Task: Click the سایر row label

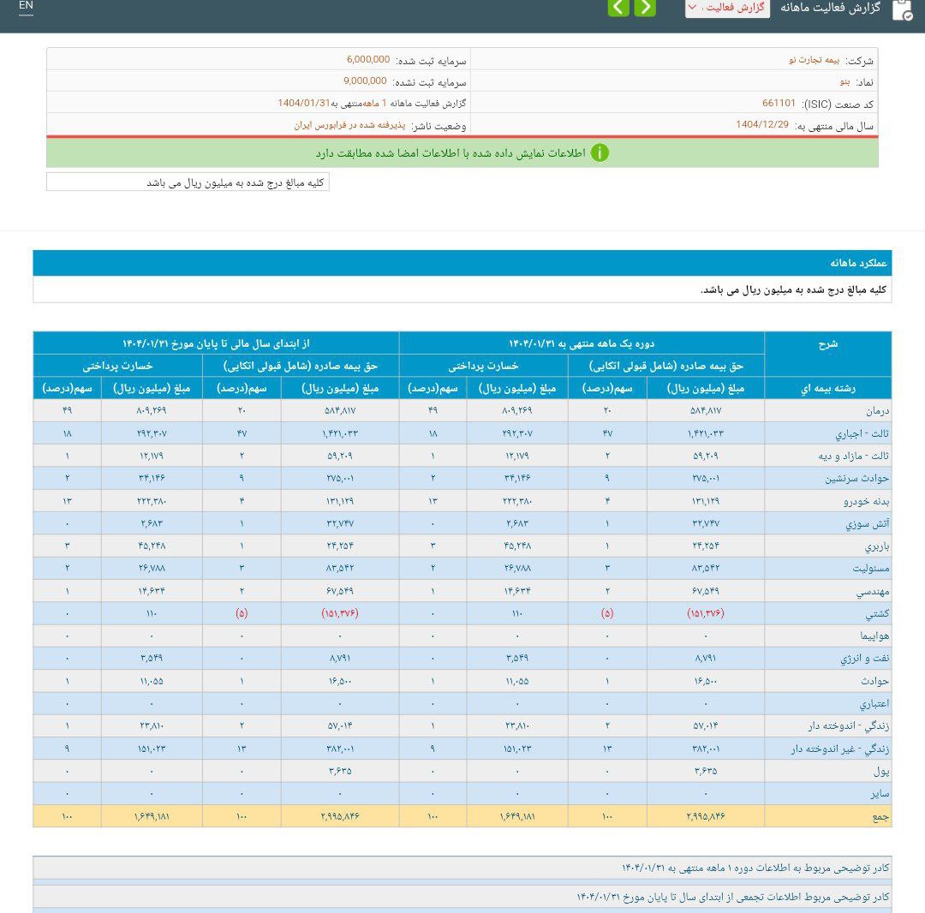Action: point(880,794)
